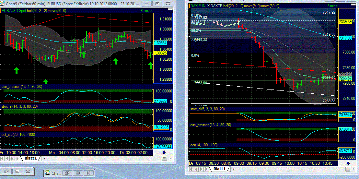359x179 pixels.
Task: Click price tag 1,30325
Action: pos(160,53)
